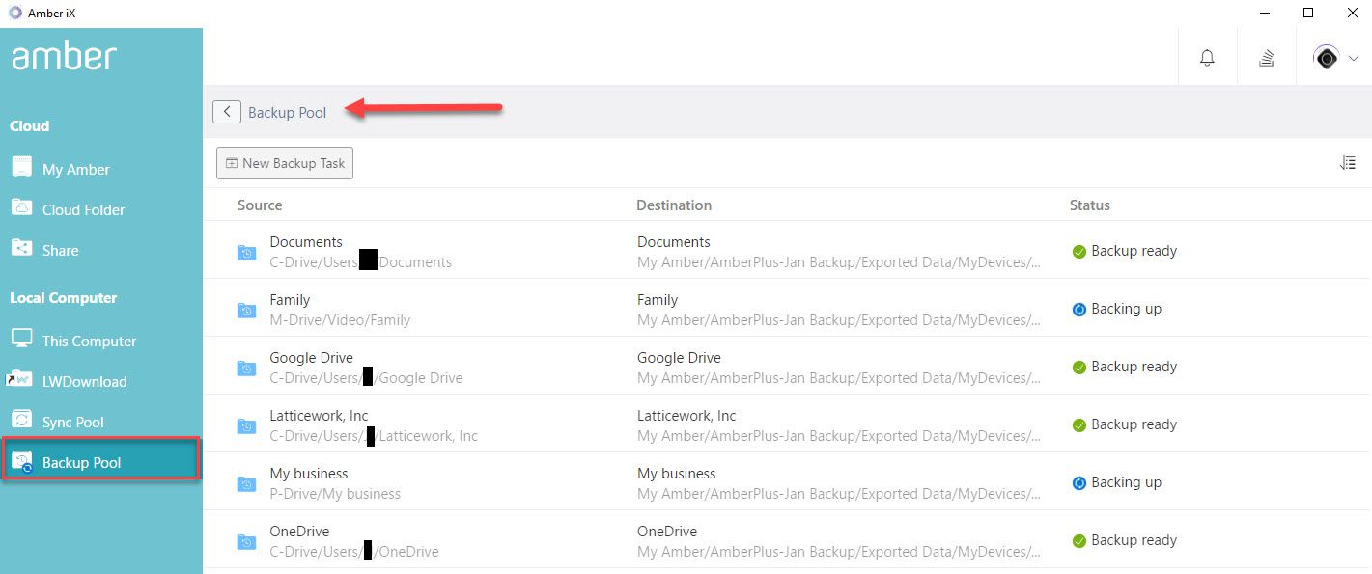The width and height of the screenshot is (1372, 574).
Task: Open the LWDownload shortcut
Action: pyautogui.click(x=84, y=381)
